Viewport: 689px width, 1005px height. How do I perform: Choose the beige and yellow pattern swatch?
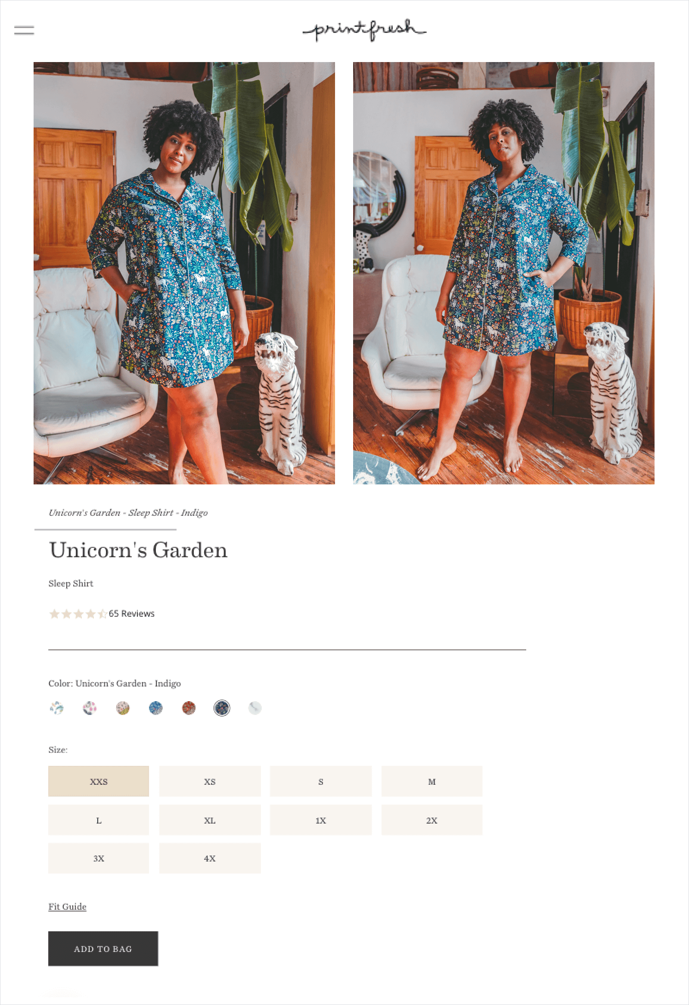coord(123,708)
